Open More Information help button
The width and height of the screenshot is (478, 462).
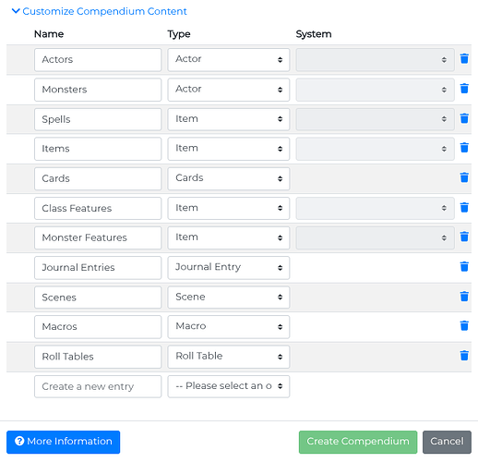(63, 442)
